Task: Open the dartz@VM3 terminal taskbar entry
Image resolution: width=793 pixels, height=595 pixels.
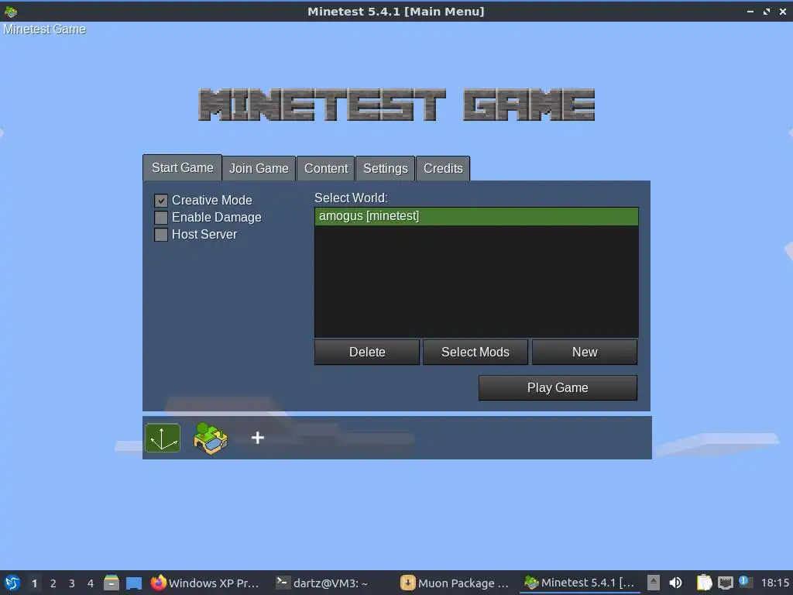Action: (322, 583)
